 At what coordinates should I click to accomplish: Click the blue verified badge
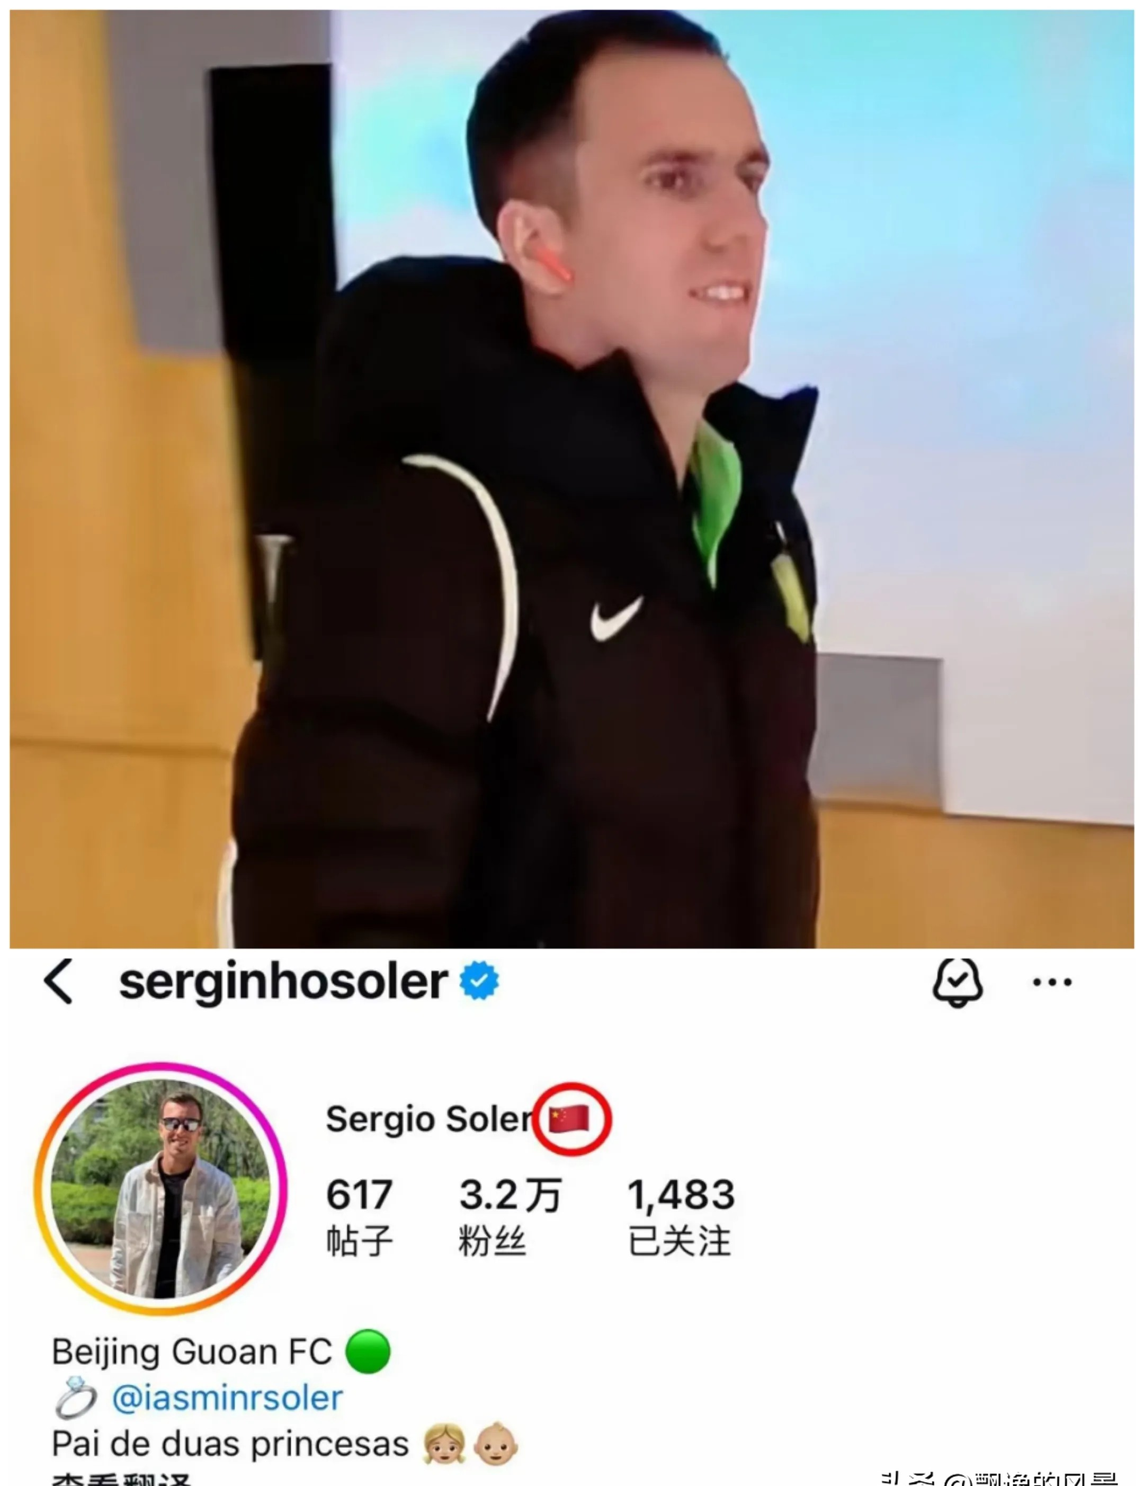479,981
